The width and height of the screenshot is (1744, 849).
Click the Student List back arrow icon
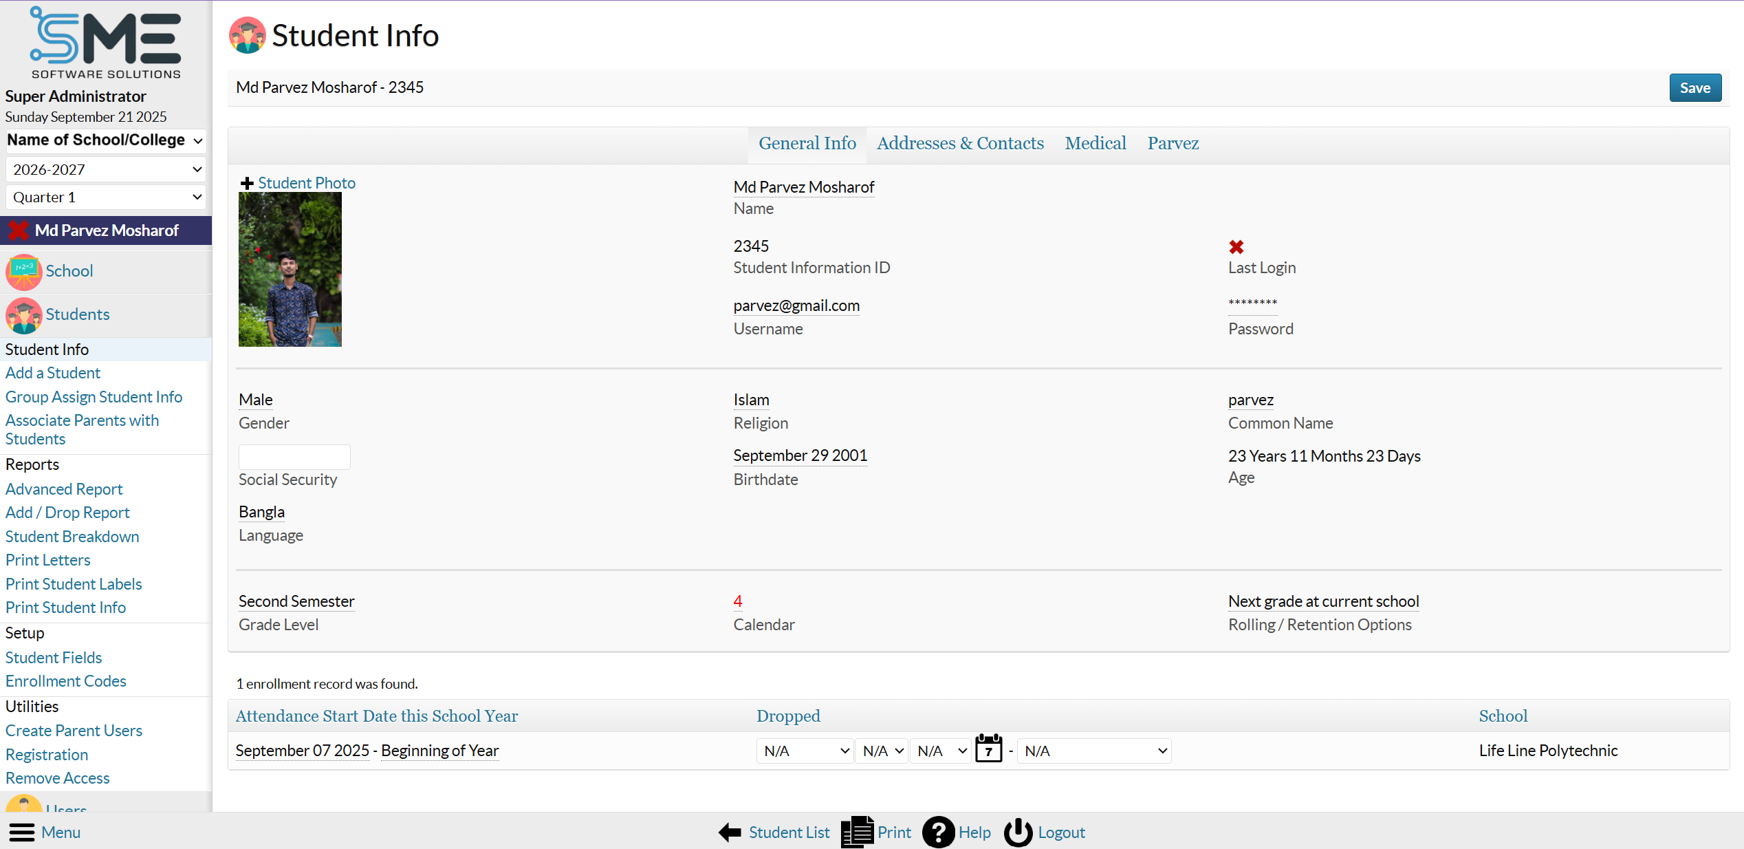point(730,832)
